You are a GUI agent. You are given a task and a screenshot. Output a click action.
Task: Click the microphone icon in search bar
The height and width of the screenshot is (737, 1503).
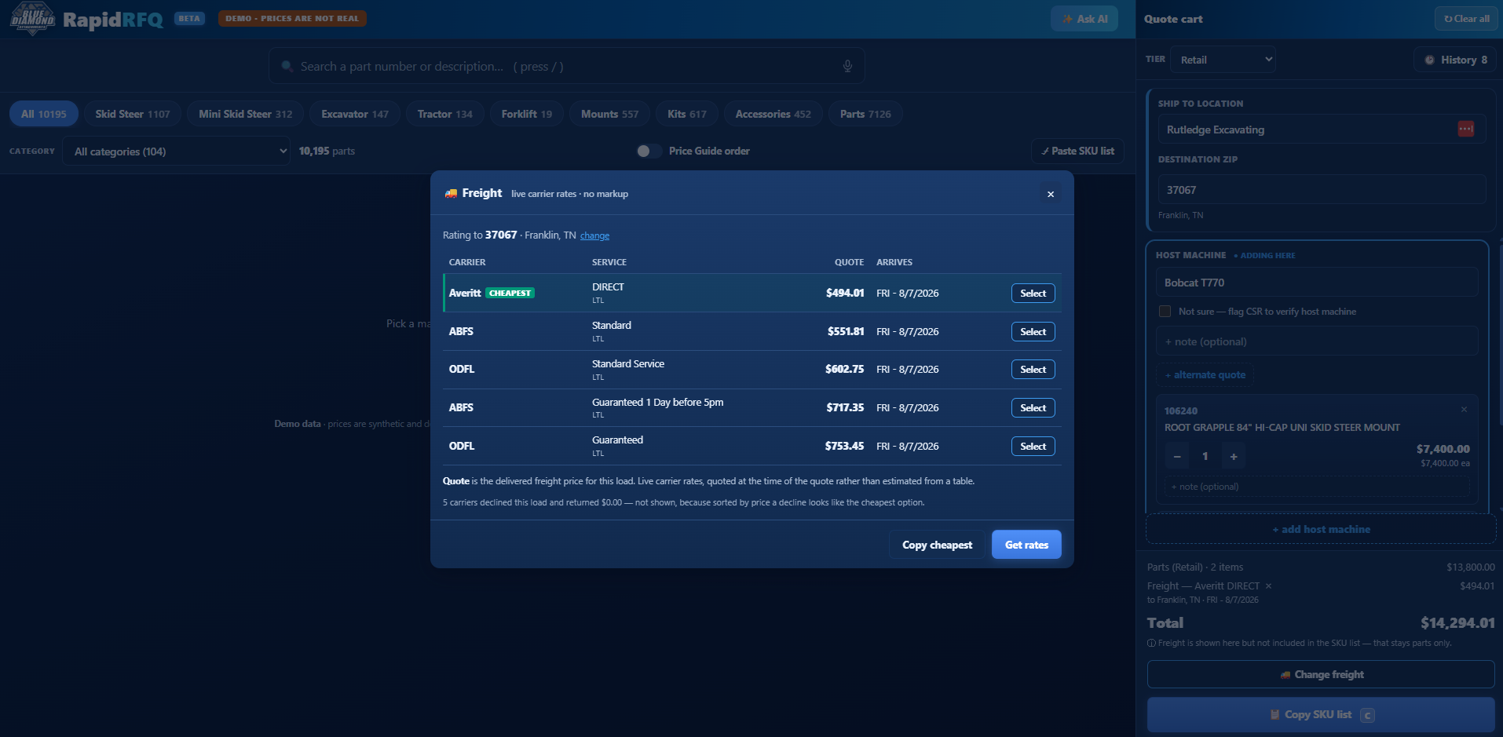click(847, 66)
